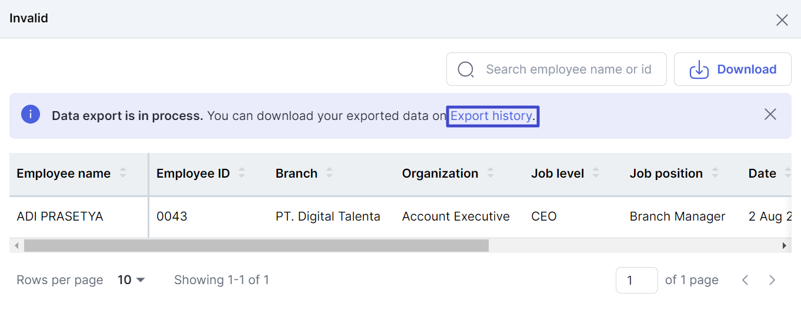Click the page number input field
Screen dimensions: 801x320
pyautogui.click(x=637, y=280)
